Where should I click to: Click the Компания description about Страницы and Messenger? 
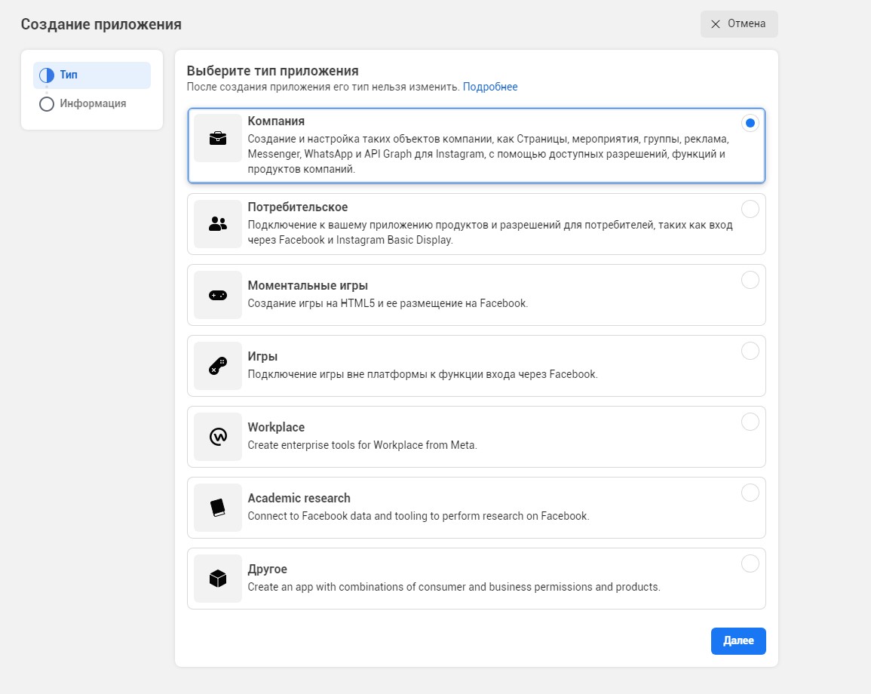click(488, 154)
